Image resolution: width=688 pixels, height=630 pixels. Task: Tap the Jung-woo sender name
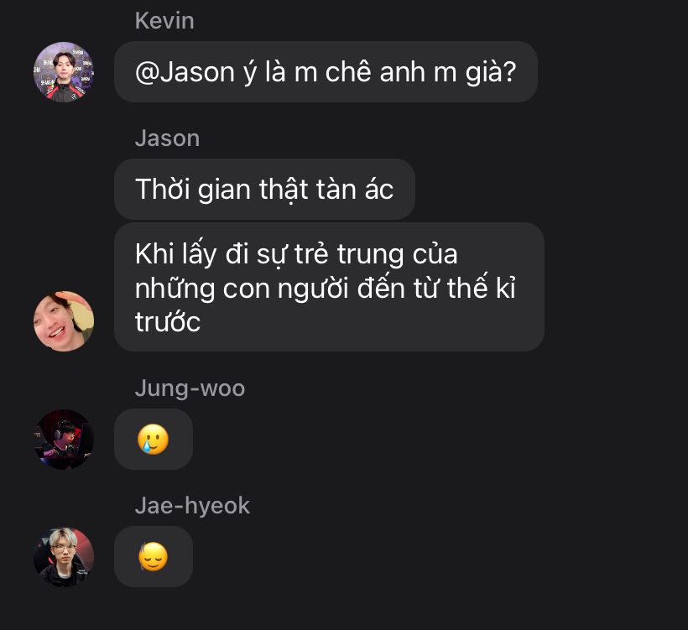coord(190,388)
